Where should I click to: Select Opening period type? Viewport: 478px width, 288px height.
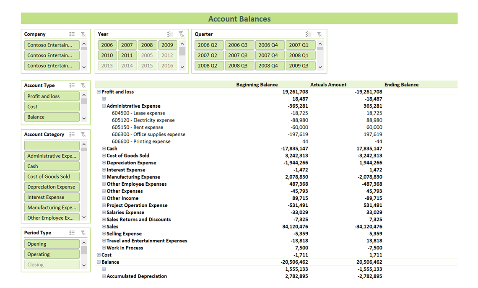(52, 244)
